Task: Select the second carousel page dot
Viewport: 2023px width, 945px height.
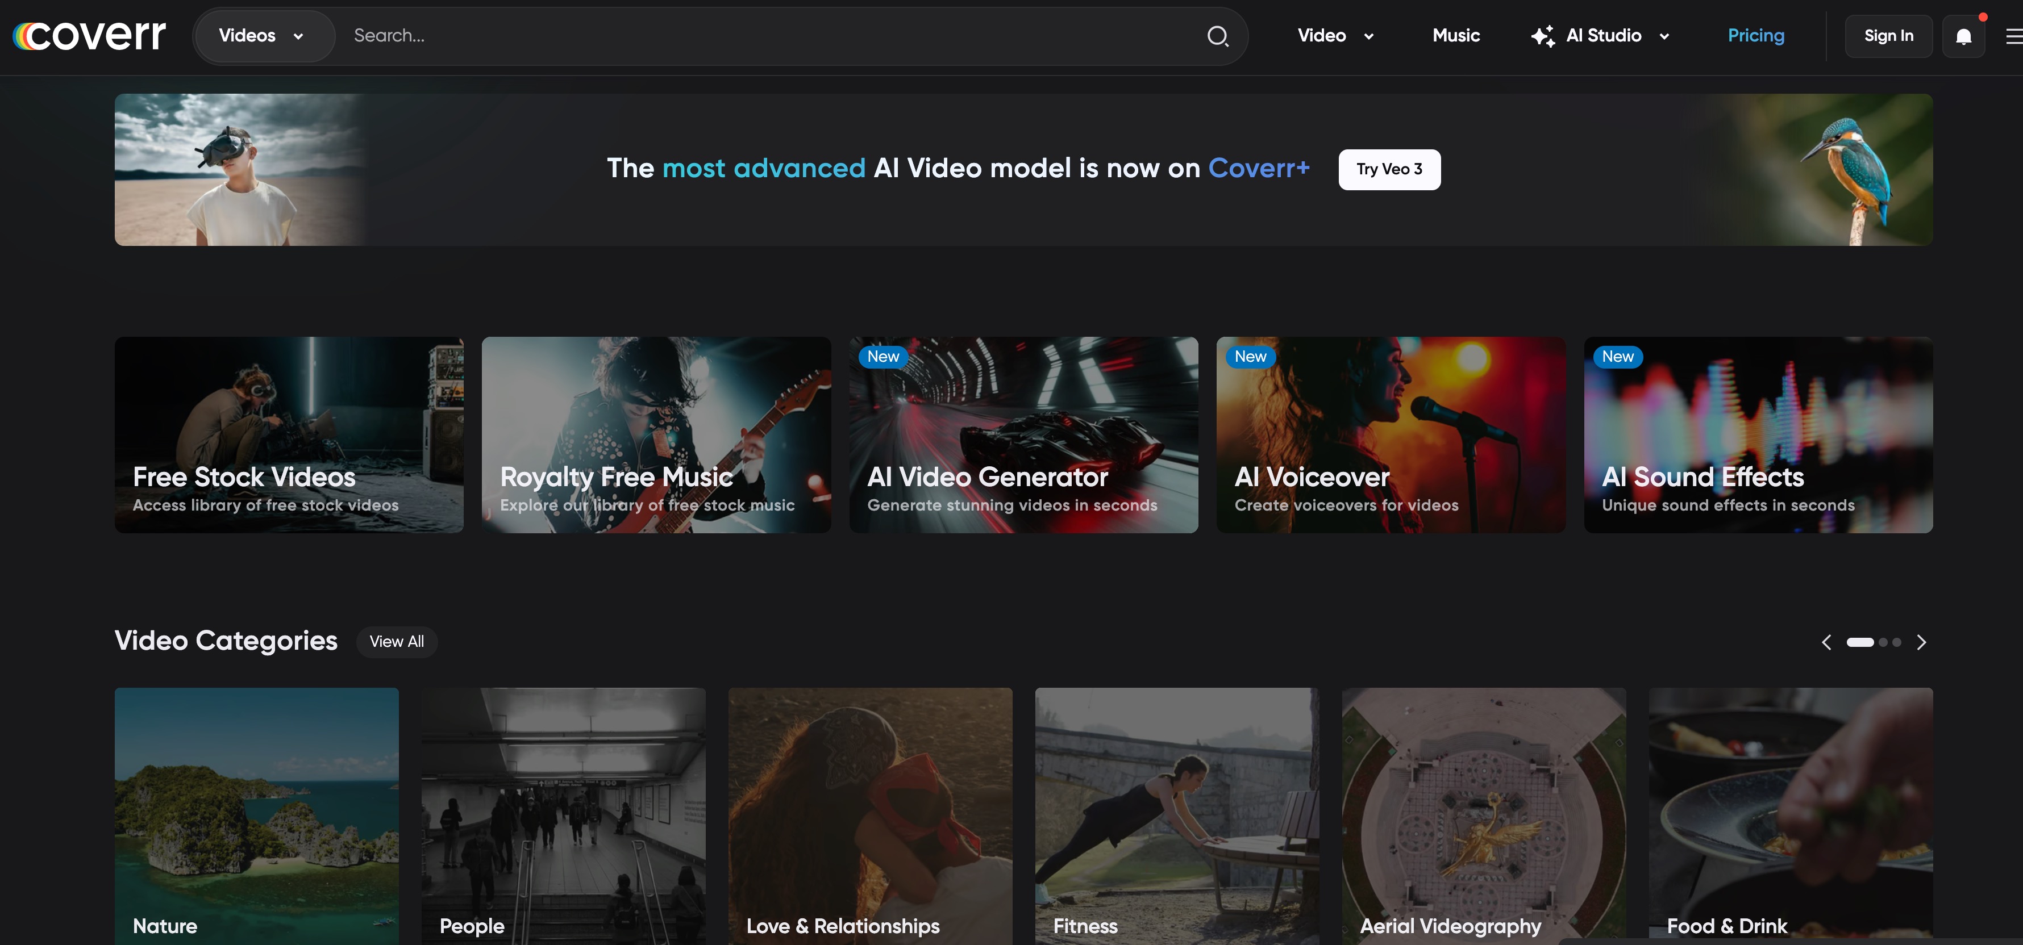Action: [1883, 642]
